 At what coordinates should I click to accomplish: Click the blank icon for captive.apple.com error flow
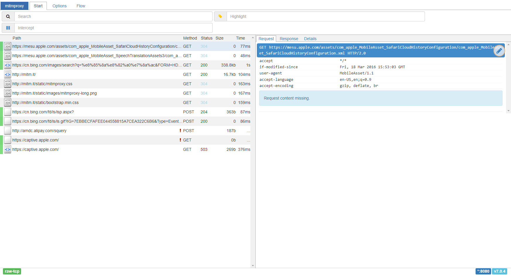[8, 140]
